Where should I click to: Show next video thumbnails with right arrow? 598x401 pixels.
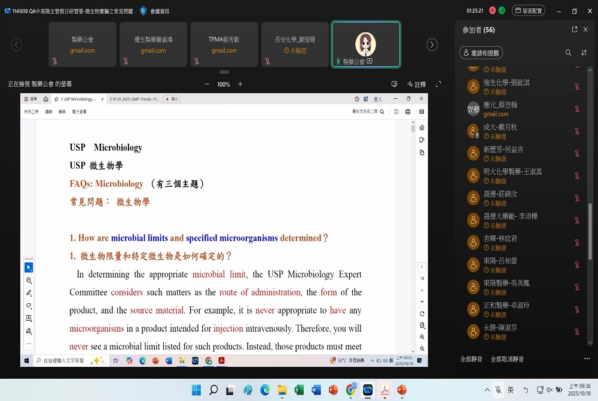click(432, 45)
